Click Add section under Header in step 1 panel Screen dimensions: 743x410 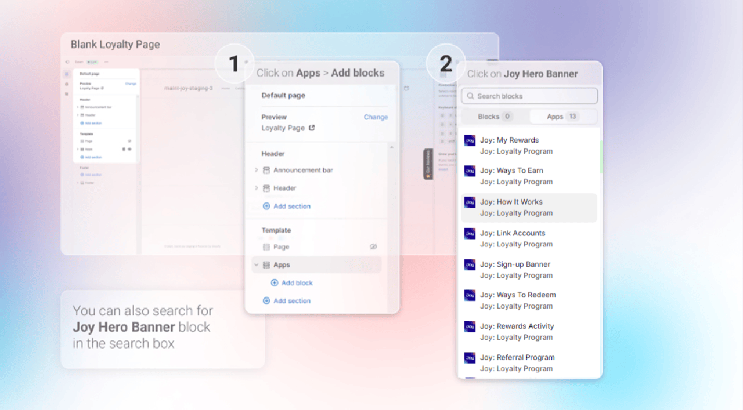pyautogui.click(x=287, y=206)
